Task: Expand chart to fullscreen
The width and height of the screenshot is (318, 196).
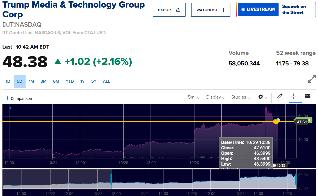Action: tap(311, 79)
